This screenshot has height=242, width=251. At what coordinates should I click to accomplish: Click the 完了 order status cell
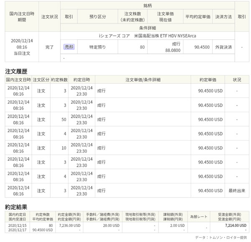click(x=50, y=47)
